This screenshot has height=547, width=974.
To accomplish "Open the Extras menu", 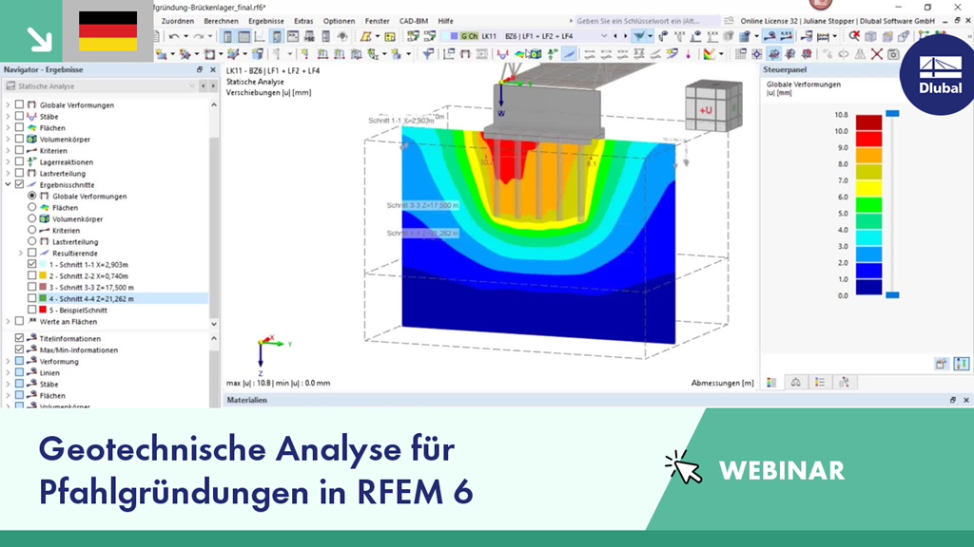I will [303, 21].
